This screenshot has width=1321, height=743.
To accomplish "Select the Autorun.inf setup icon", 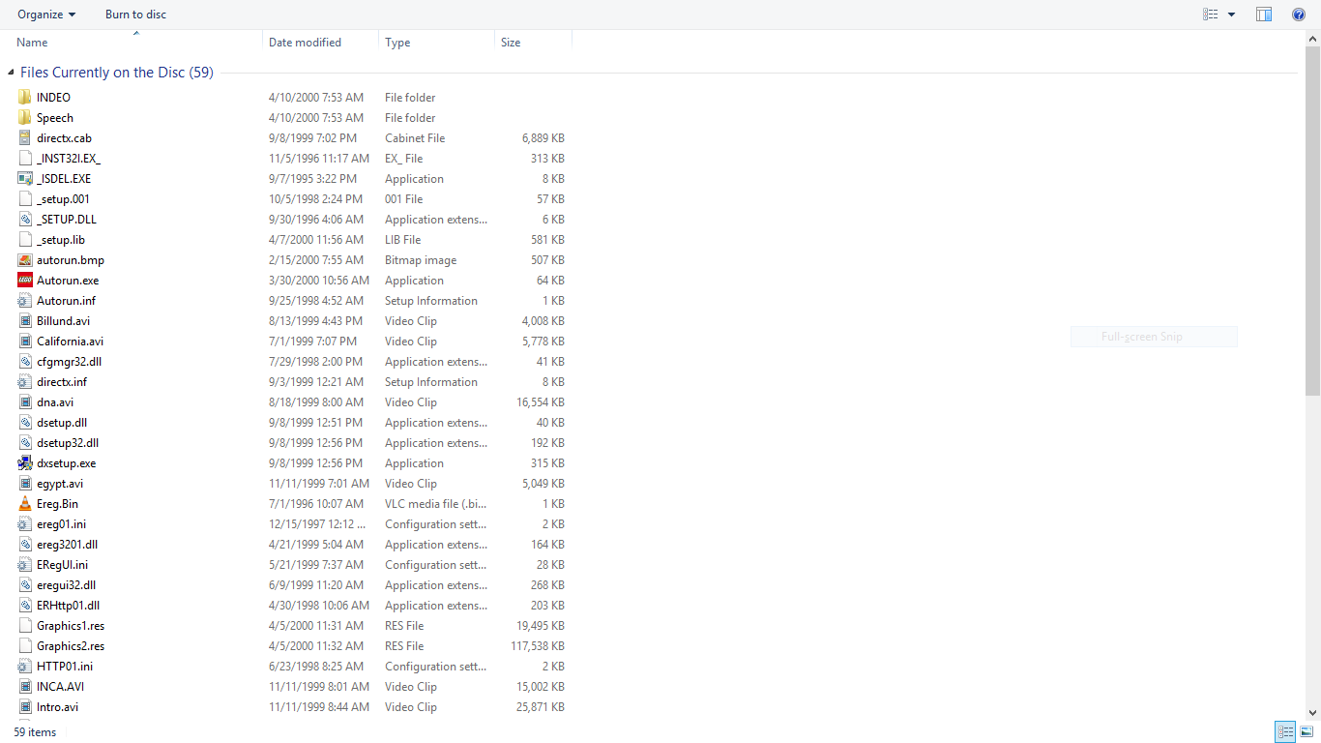I will tap(25, 300).
